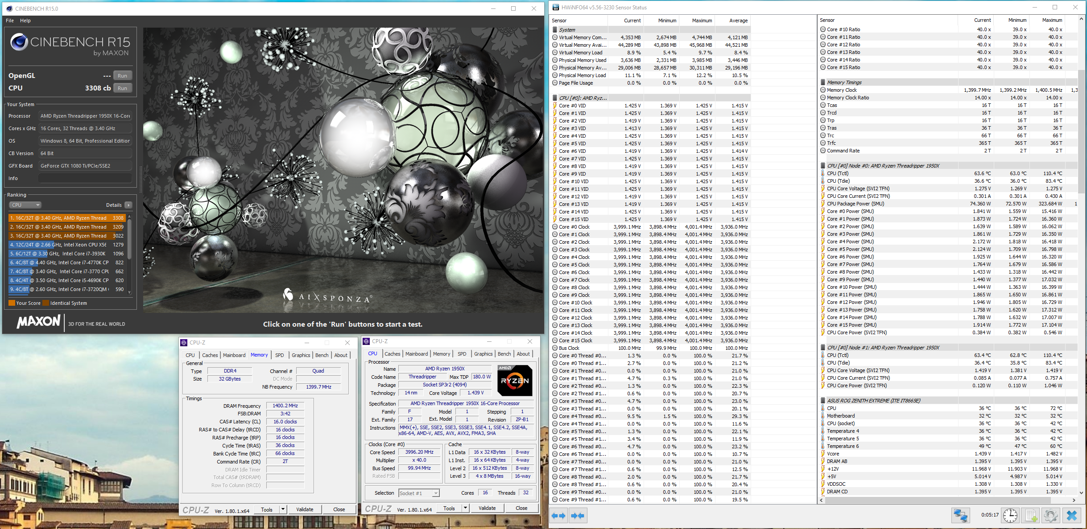Viewport: 1087px width, 529px height.
Task: Open About tab in CPU-Z Memory window
Action: 341,355
